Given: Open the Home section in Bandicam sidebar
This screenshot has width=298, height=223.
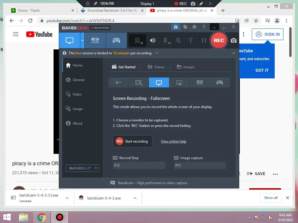Looking at the screenshot, I should click(x=82, y=65).
